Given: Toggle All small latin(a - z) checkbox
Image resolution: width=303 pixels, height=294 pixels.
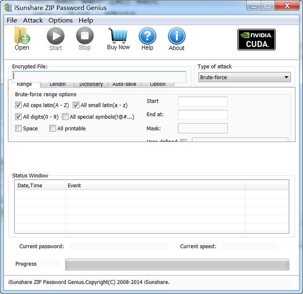Looking at the screenshot, I should (76, 105).
